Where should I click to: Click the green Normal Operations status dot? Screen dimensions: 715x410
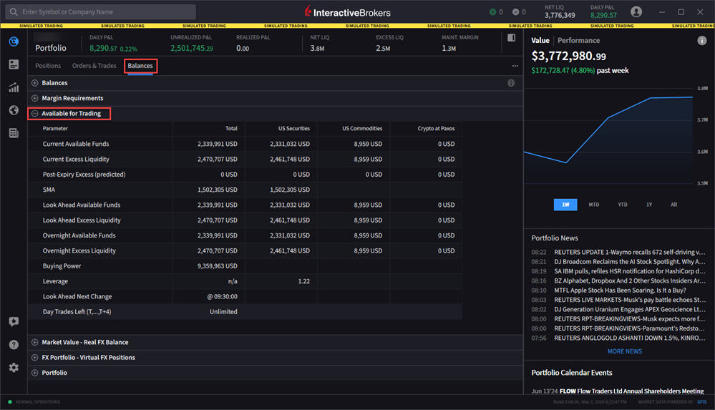click(10, 402)
